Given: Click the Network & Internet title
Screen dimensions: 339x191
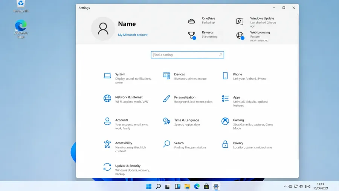Looking at the screenshot, I should tap(129, 97).
